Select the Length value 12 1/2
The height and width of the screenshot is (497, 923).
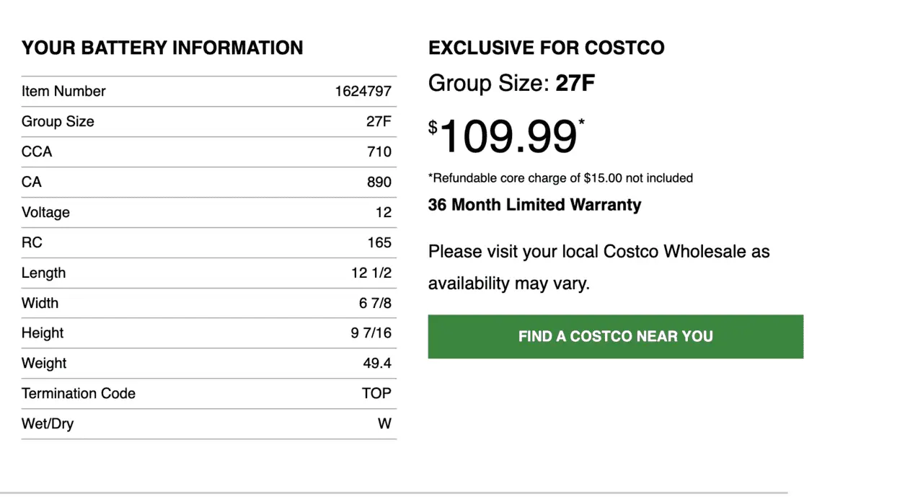pos(371,273)
